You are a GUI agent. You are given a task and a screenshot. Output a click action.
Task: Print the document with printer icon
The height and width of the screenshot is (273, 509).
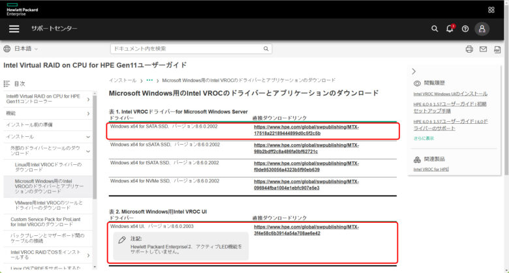469,49
